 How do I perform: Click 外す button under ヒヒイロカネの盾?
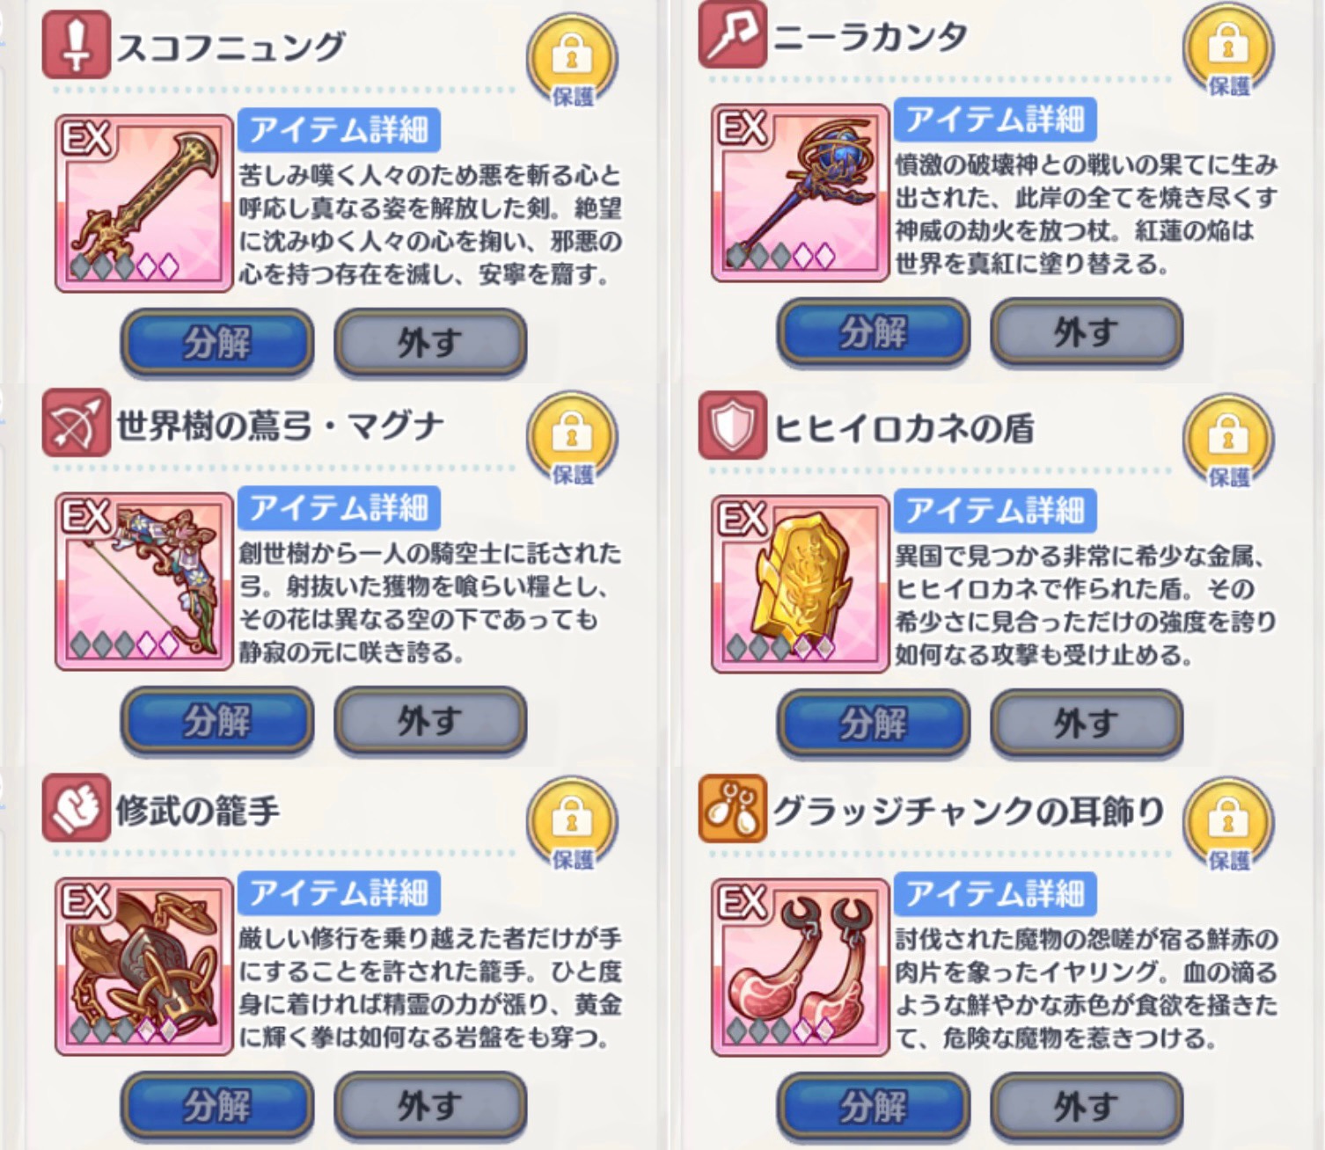pyautogui.click(x=1087, y=723)
